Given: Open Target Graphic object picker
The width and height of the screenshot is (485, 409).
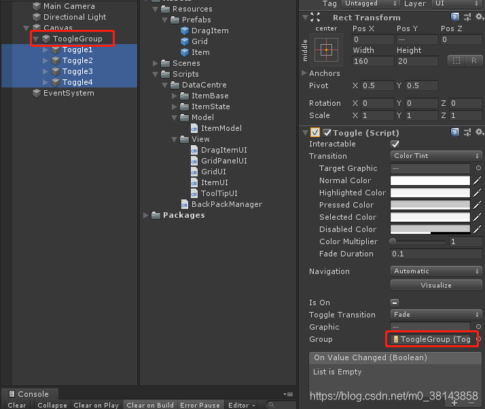Looking at the screenshot, I should click(478, 168).
